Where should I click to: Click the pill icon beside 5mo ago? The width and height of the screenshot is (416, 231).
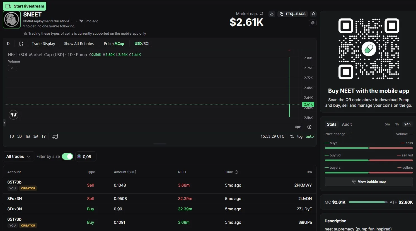point(81,21)
